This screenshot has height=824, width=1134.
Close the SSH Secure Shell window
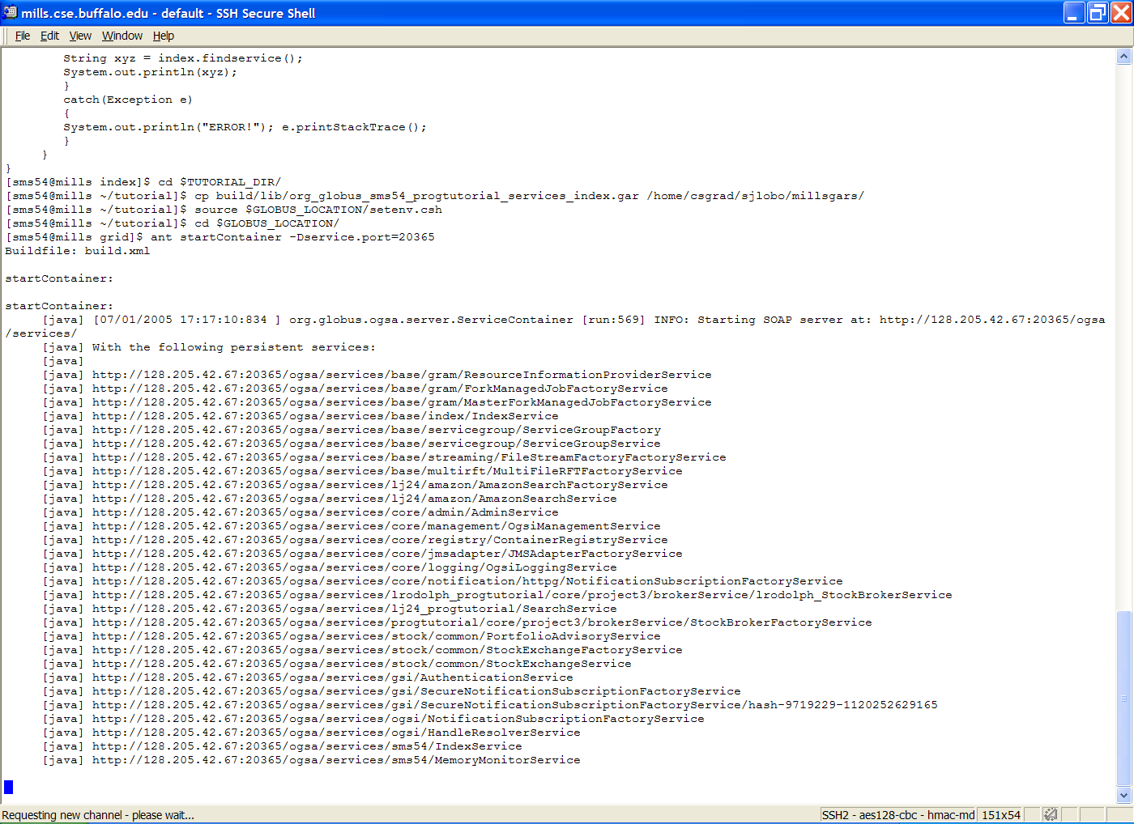(1121, 13)
